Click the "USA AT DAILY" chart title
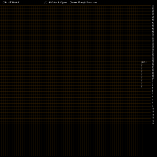The image size is (157, 157). 11,3
